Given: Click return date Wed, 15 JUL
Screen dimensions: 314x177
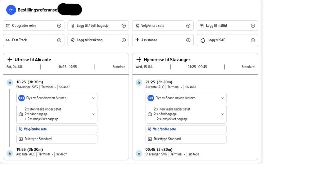Looking at the screenshot, I should point(144,67).
